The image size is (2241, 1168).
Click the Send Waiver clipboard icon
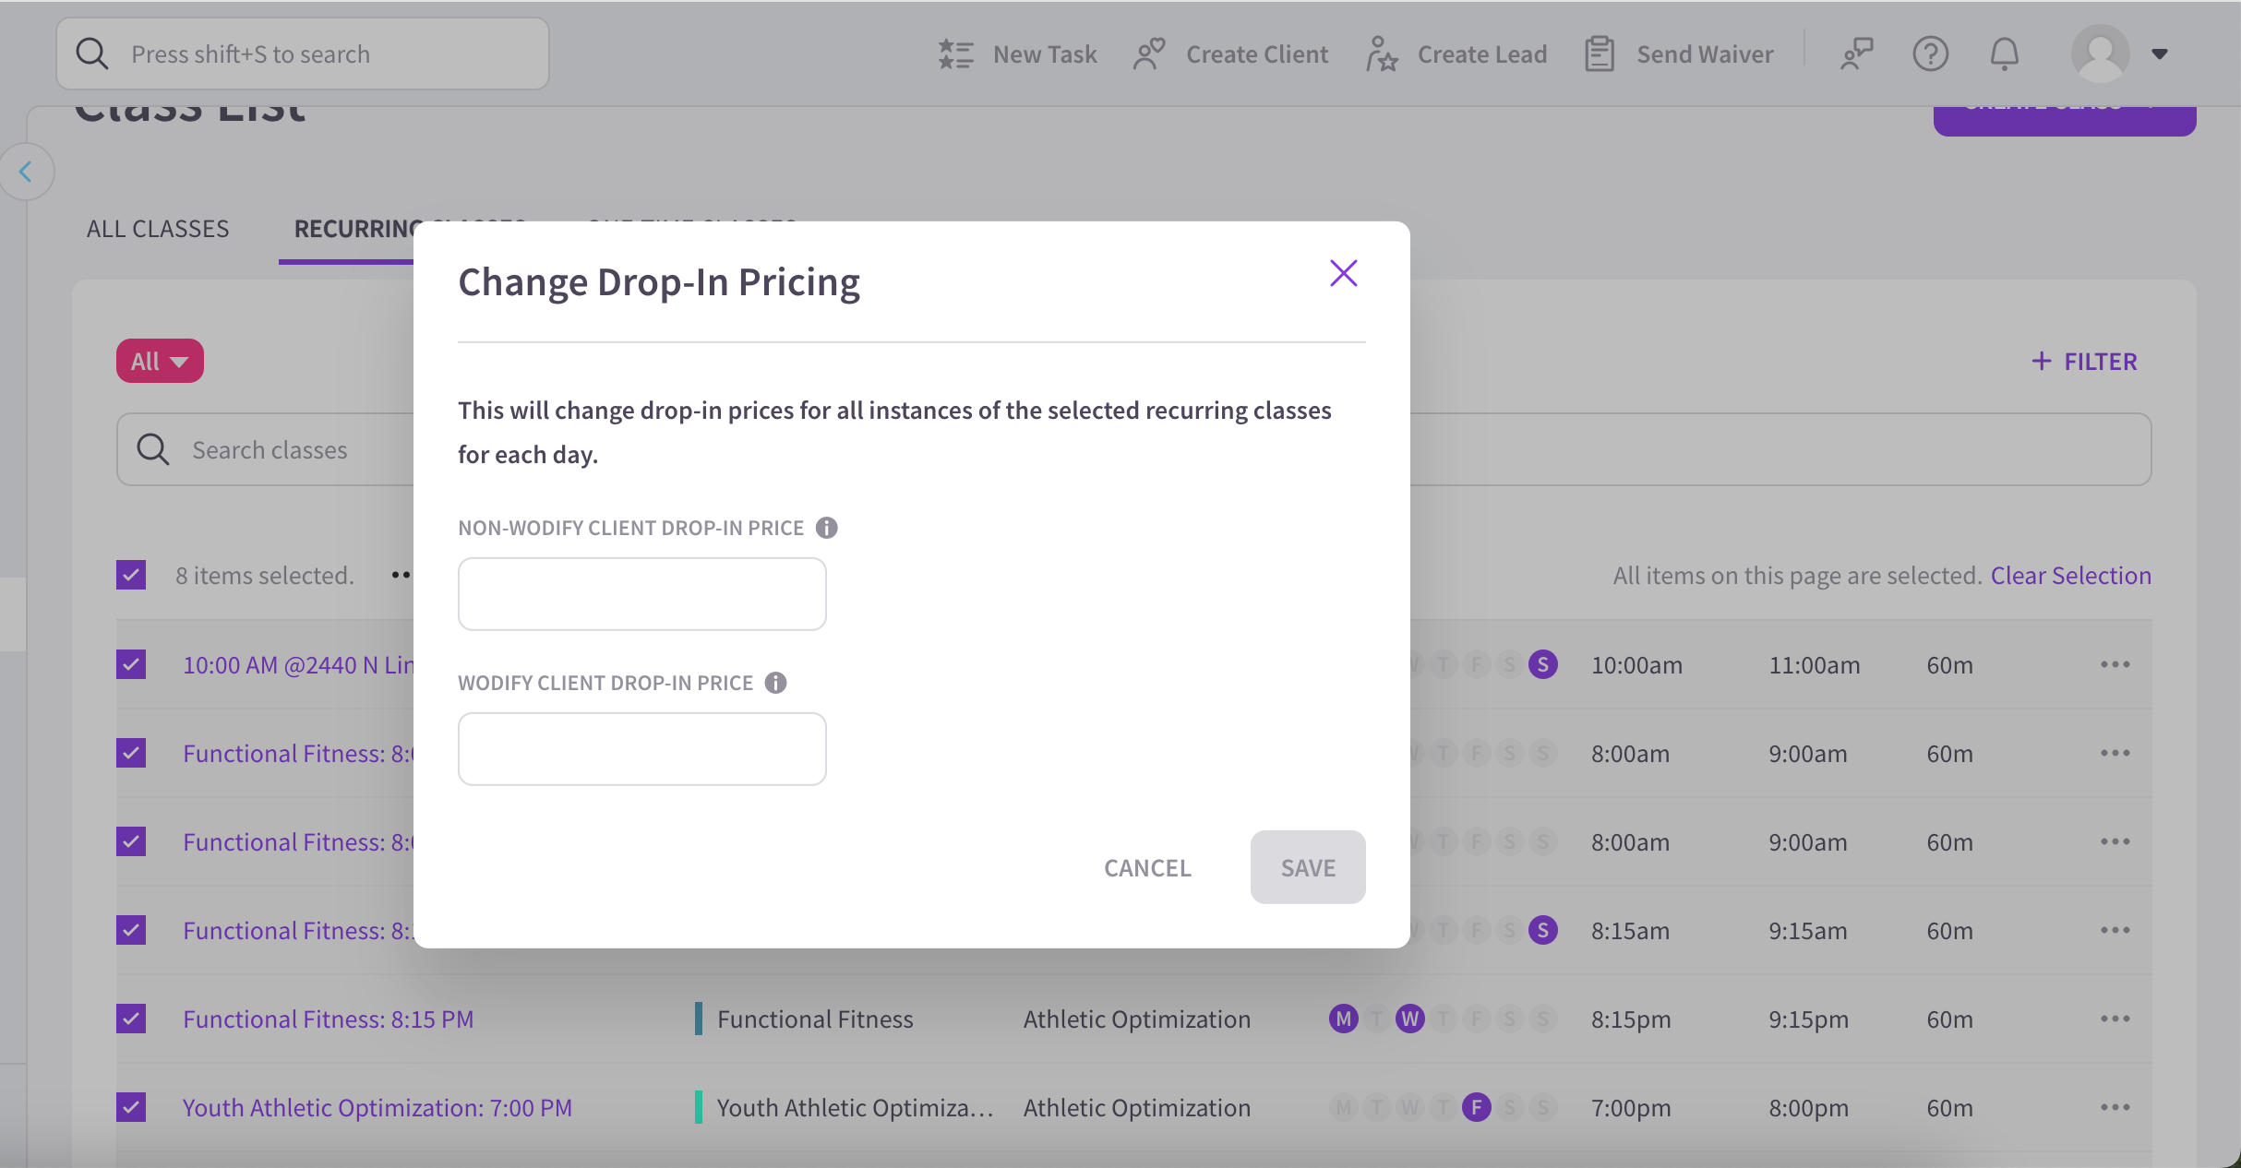(1600, 54)
